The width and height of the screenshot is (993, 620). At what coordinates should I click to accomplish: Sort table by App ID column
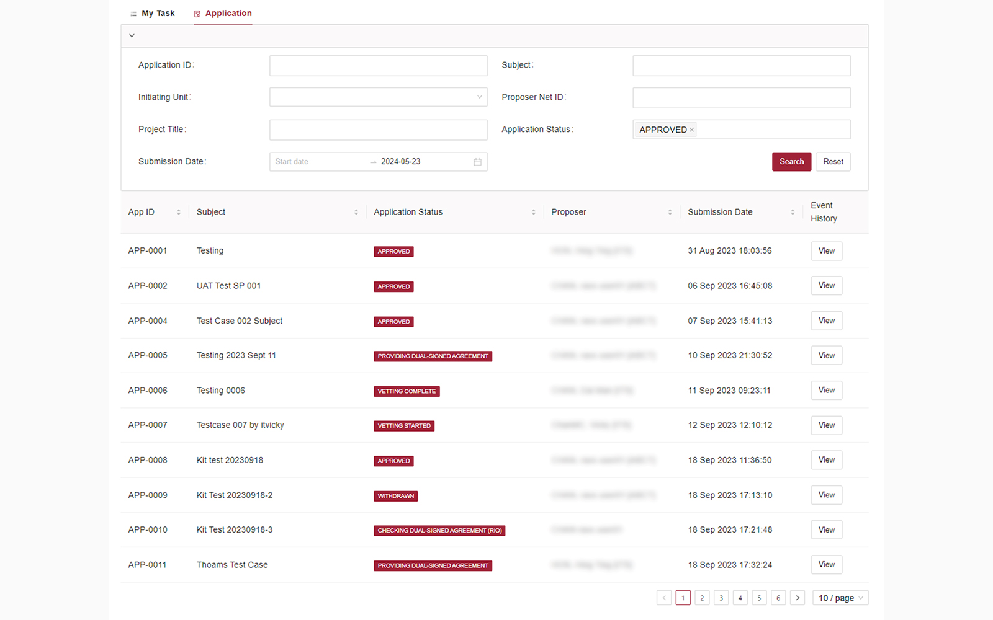[178, 212]
